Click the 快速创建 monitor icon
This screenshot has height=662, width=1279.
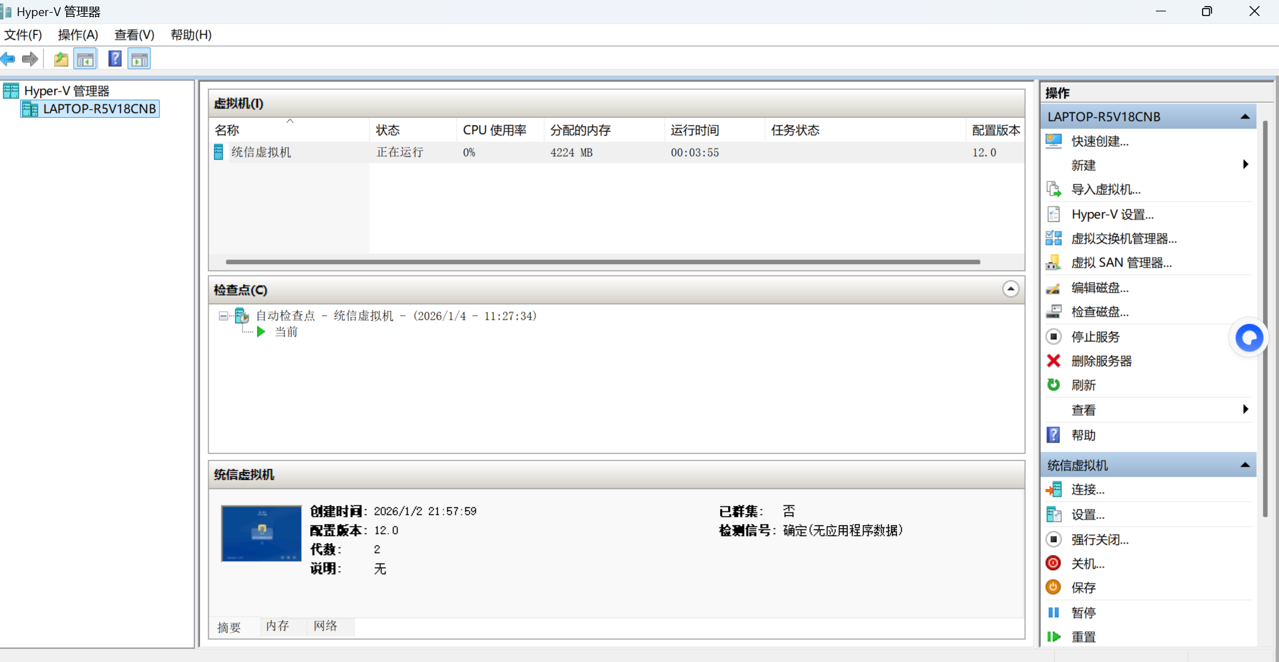point(1053,141)
